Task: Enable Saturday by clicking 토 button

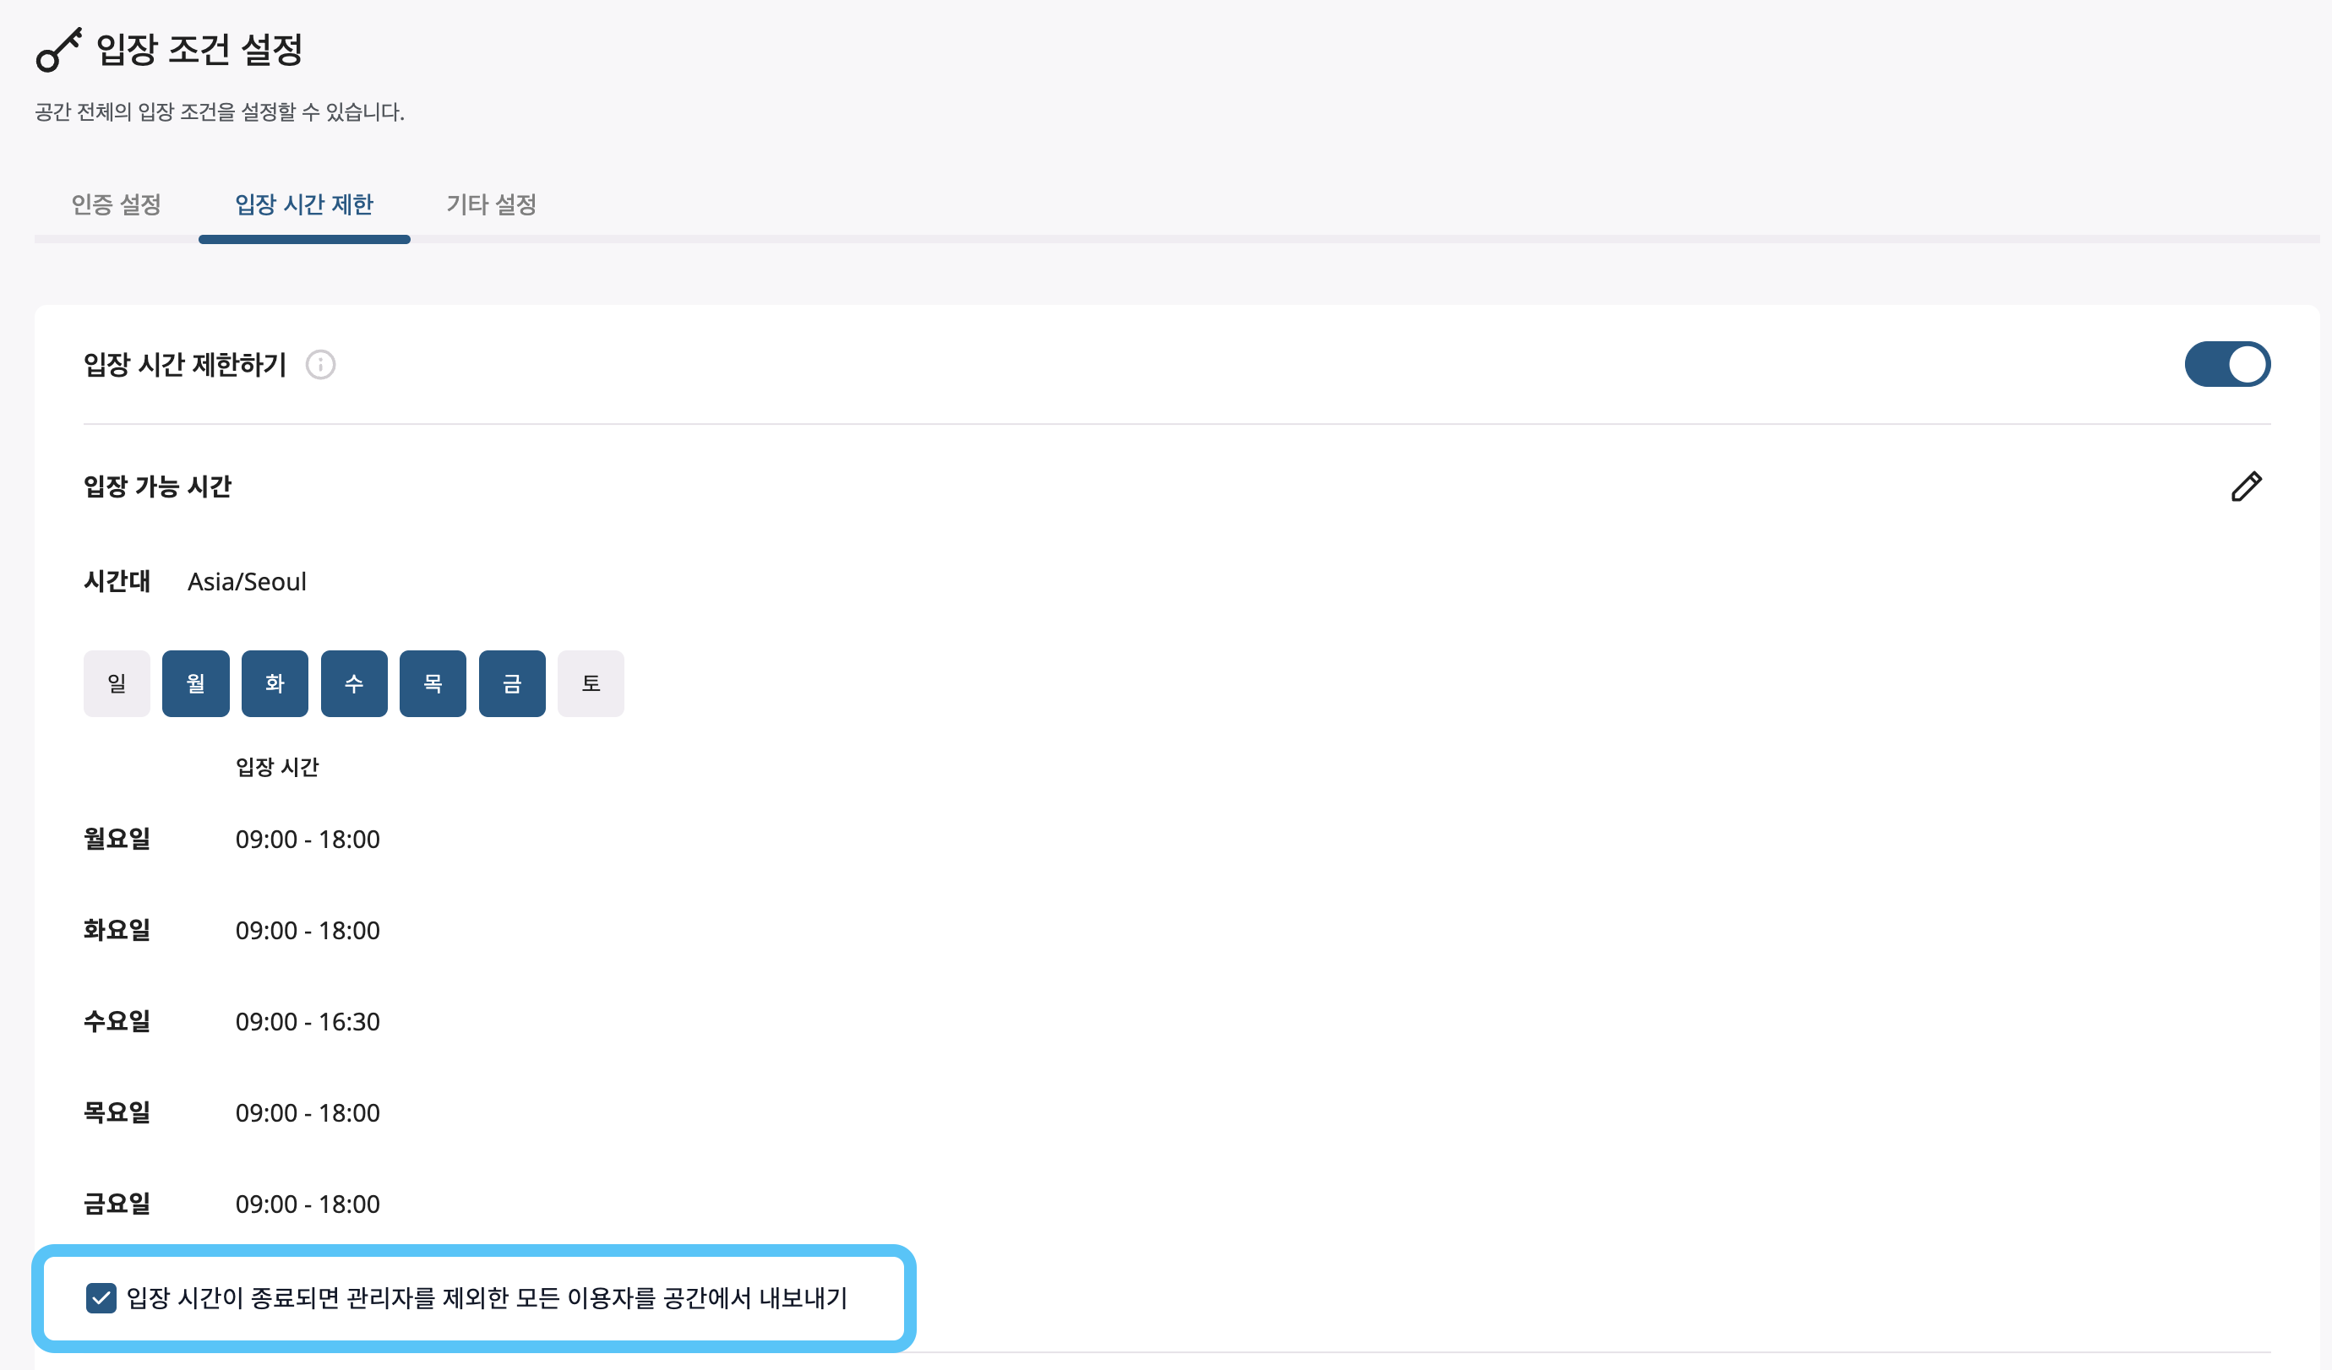Action: click(591, 682)
